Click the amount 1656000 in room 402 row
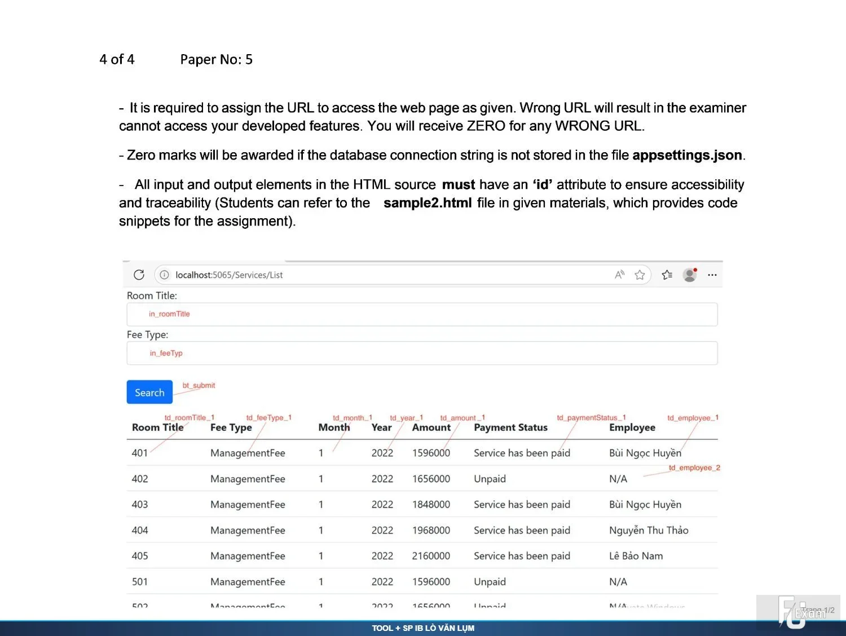 coord(431,479)
